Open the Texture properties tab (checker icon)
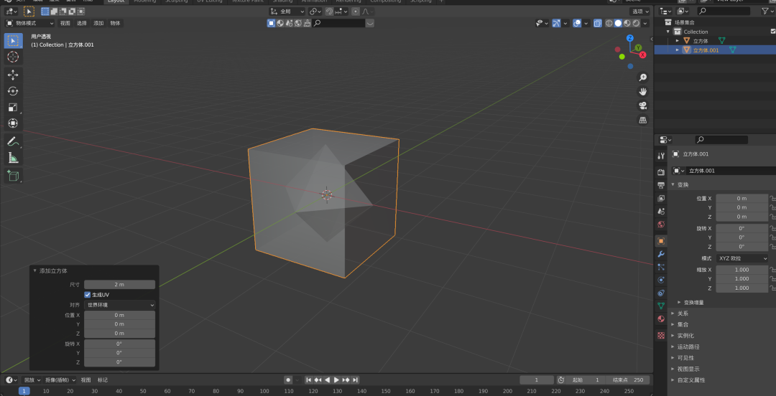Image resolution: width=776 pixels, height=396 pixels. coord(661,335)
